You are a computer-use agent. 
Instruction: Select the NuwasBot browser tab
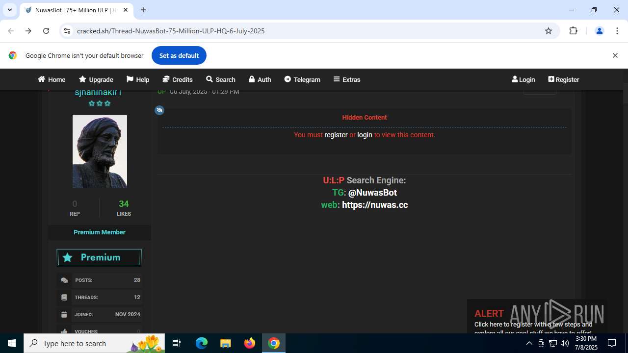click(x=76, y=10)
